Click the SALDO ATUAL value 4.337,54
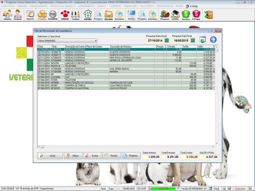Viewport: 255px width, 191px height. pos(209,157)
